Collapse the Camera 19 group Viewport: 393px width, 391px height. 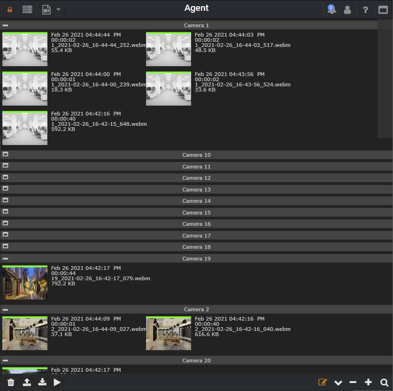click(6, 259)
